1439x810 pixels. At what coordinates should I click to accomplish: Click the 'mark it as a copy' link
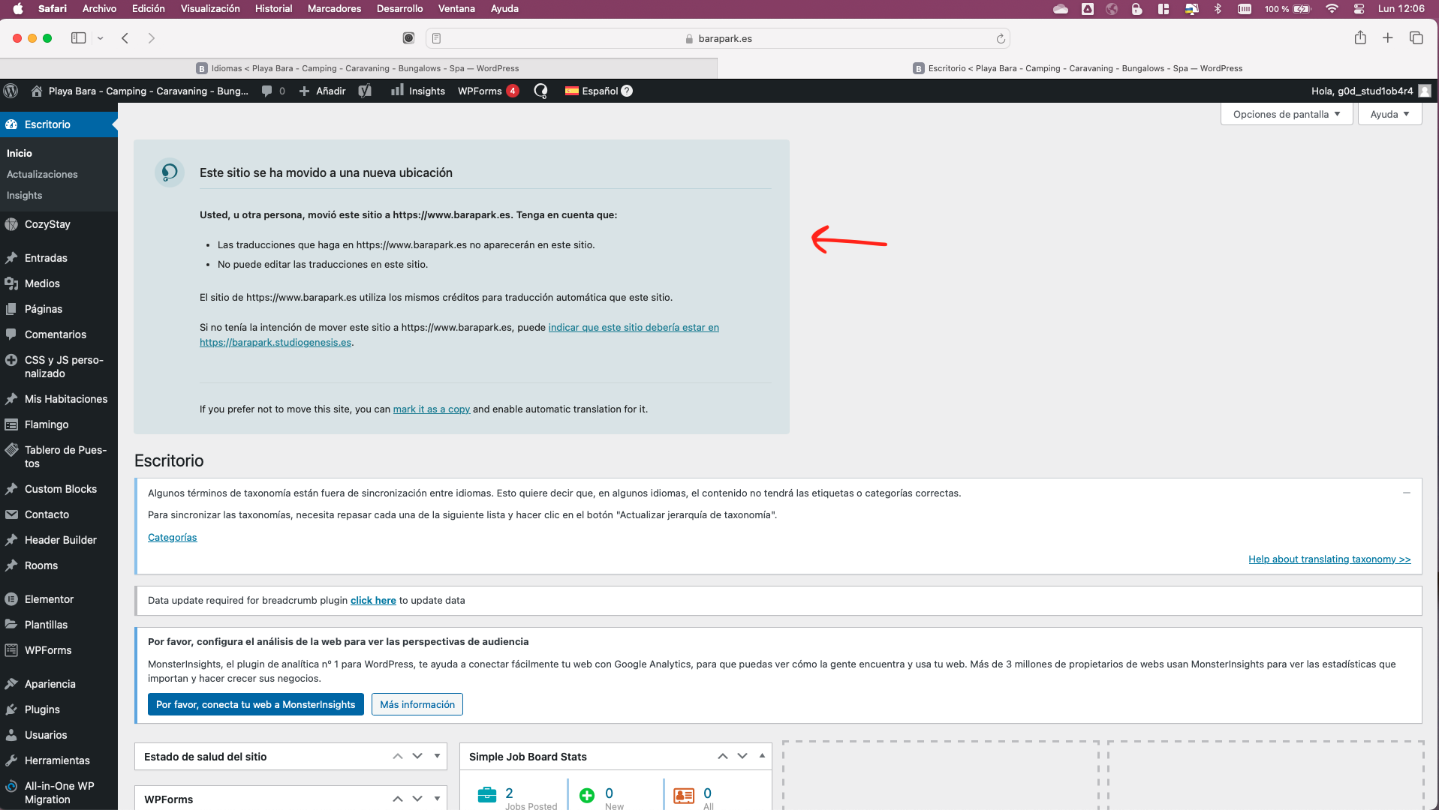click(x=431, y=409)
